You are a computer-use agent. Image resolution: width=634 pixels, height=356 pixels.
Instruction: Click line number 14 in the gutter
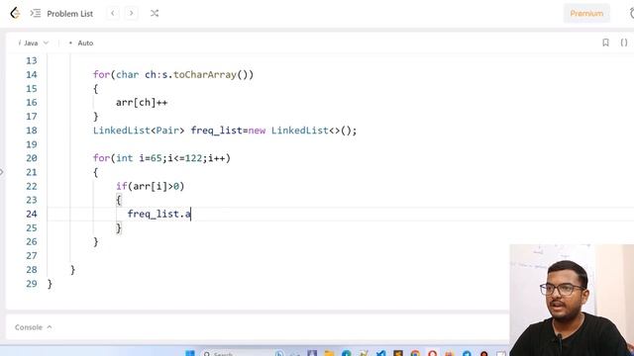pyautogui.click(x=32, y=75)
